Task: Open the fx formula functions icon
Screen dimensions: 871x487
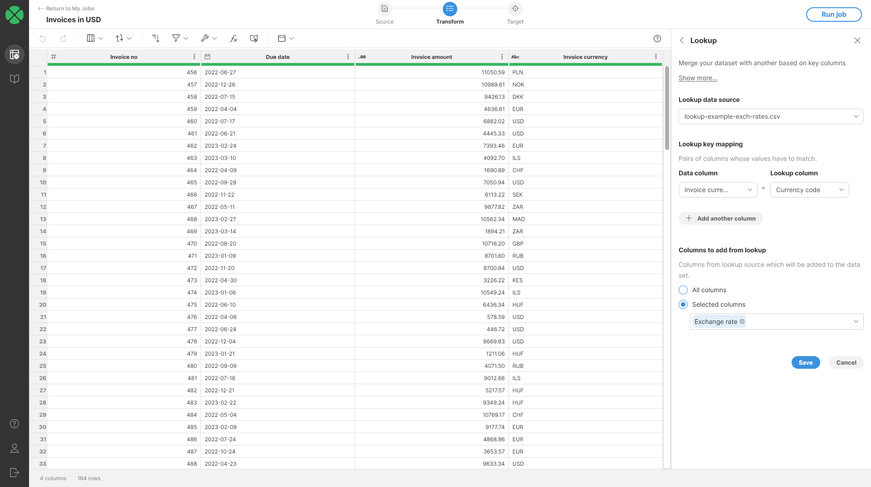Action: click(233, 39)
